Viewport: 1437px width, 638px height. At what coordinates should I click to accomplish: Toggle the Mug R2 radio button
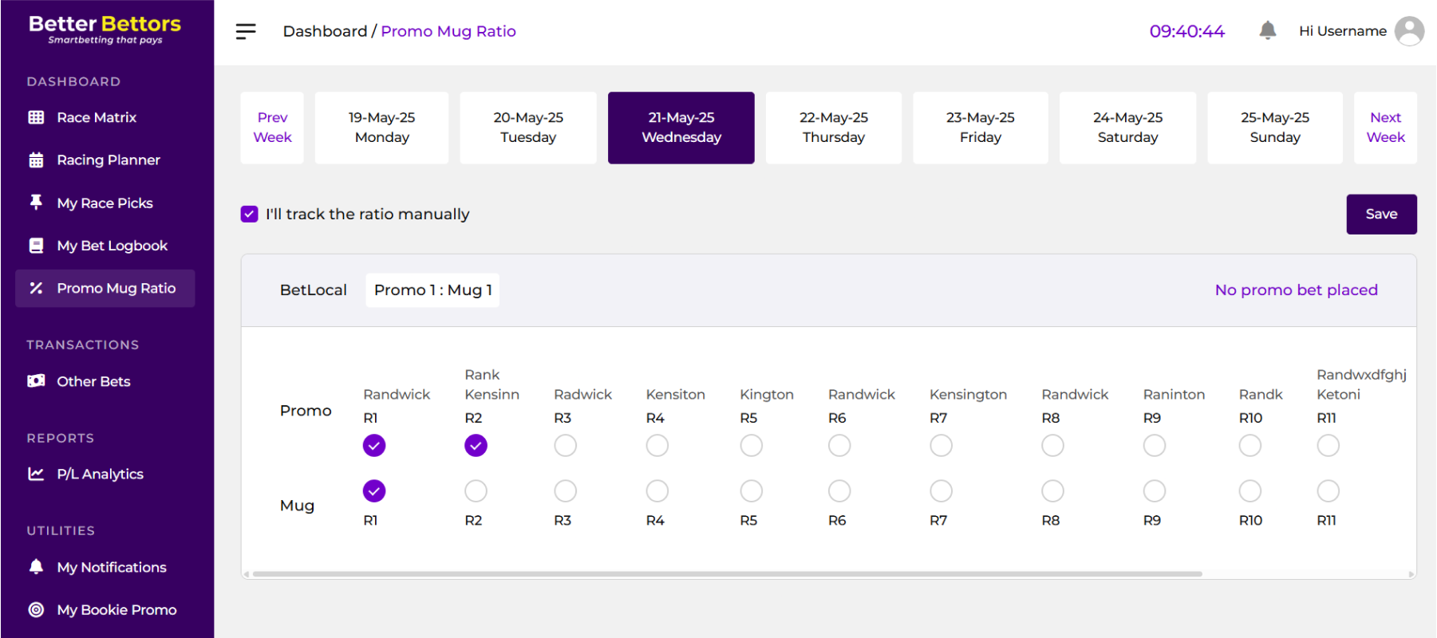[476, 490]
